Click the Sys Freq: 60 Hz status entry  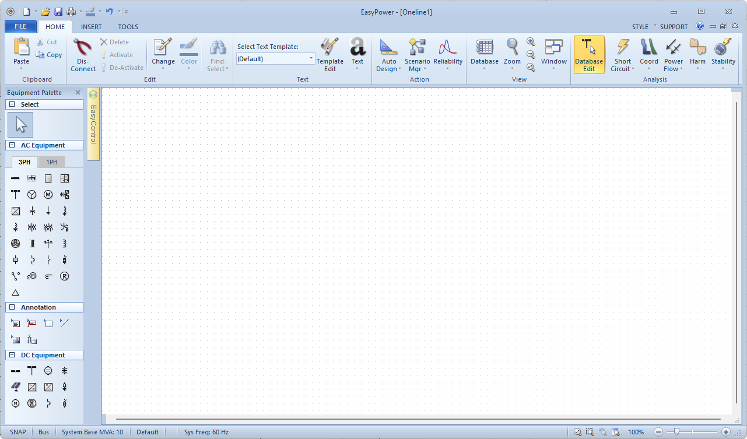(206, 432)
